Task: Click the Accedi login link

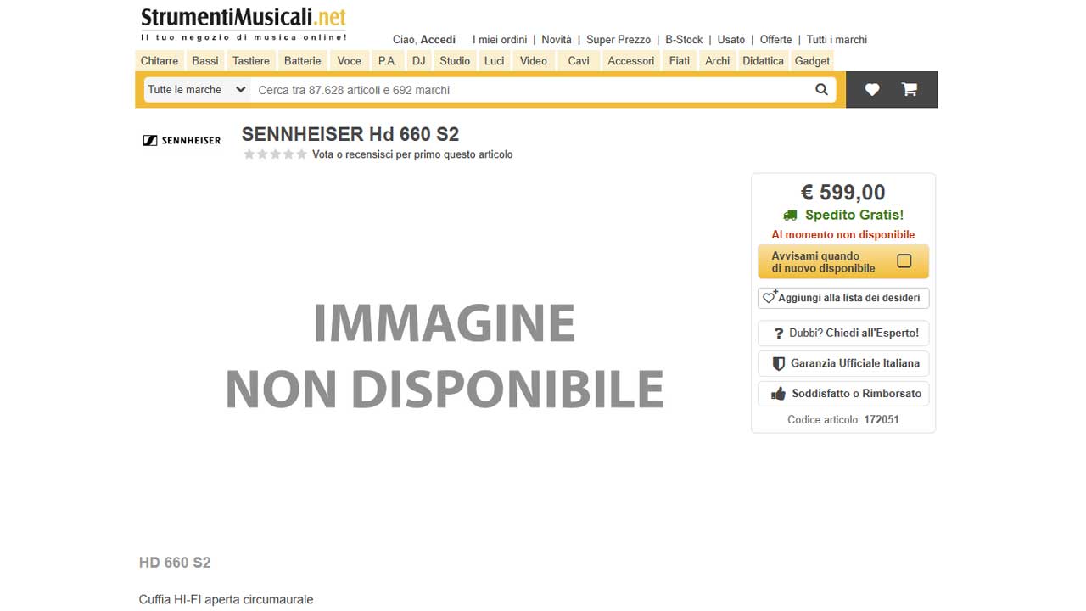Action: coord(438,40)
